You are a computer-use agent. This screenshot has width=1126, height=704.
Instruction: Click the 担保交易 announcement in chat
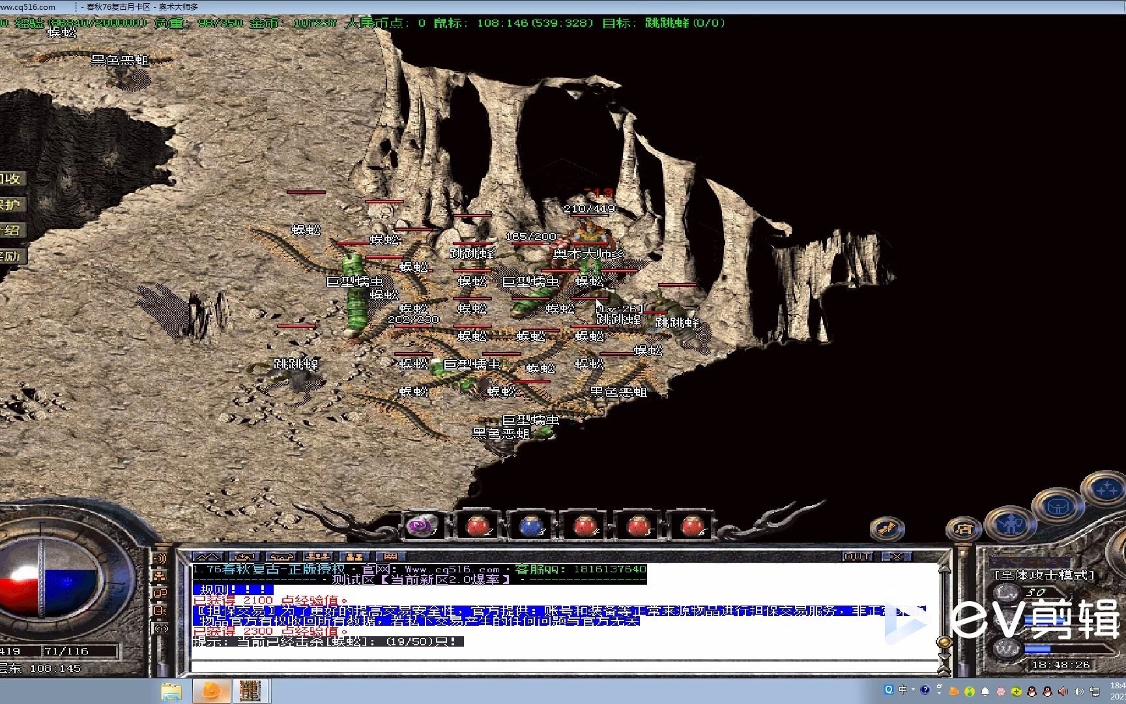559,616
